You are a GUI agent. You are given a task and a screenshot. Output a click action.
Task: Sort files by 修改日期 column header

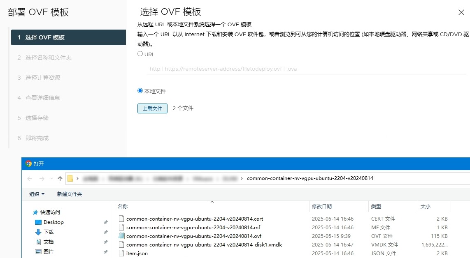(x=322, y=206)
